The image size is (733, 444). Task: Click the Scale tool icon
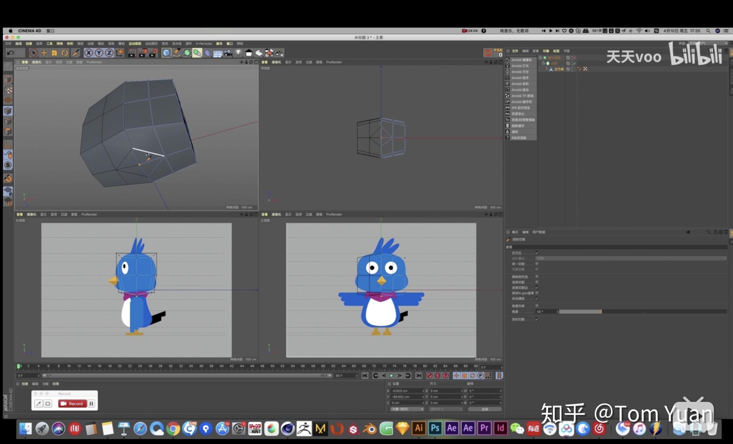[x=54, y=53]
